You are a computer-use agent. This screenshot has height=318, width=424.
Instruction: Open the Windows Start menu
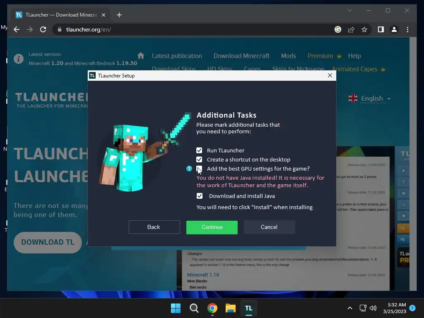(x=176, y=308)
